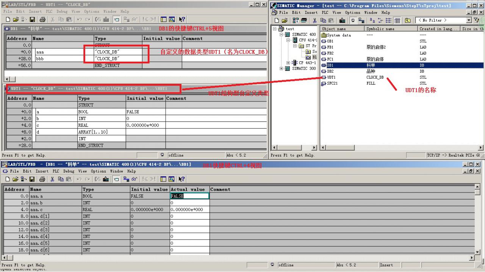Expand the CP 443-1 tree node
The image size is (485, 272).
pos(288,63)
